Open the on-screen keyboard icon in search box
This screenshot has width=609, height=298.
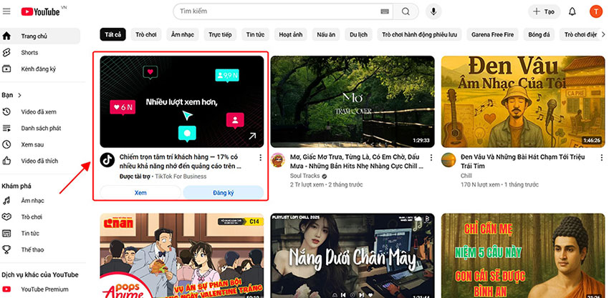click(385, 11)
